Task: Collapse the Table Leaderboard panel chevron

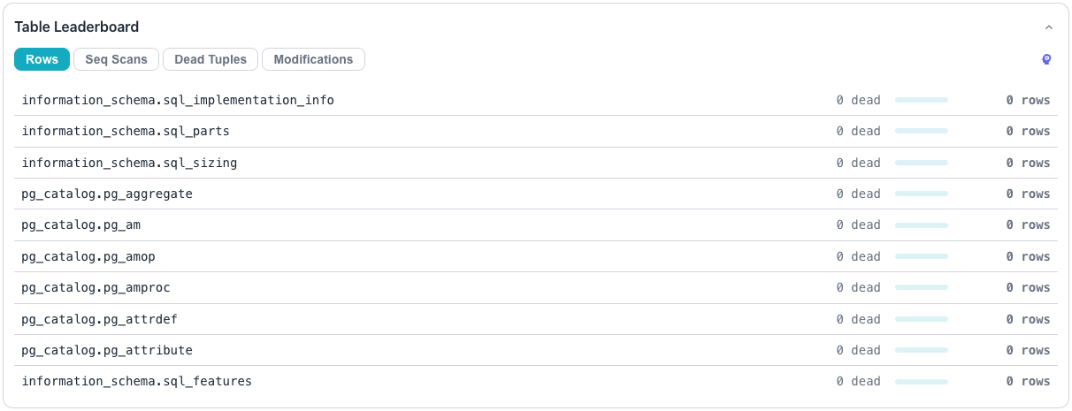Action: (x=1049, y=28)
